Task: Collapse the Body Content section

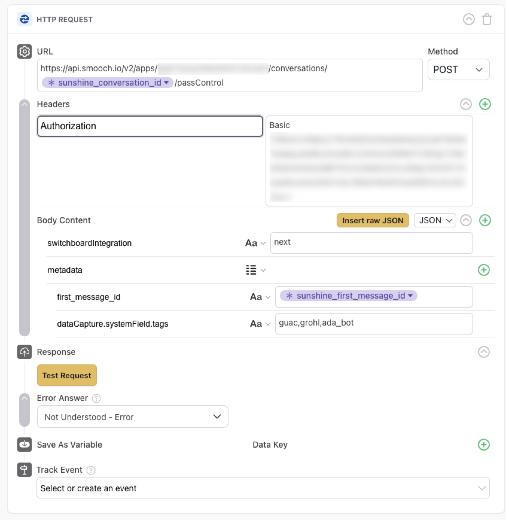Action: pyautogui.click(x=466, y=220)
